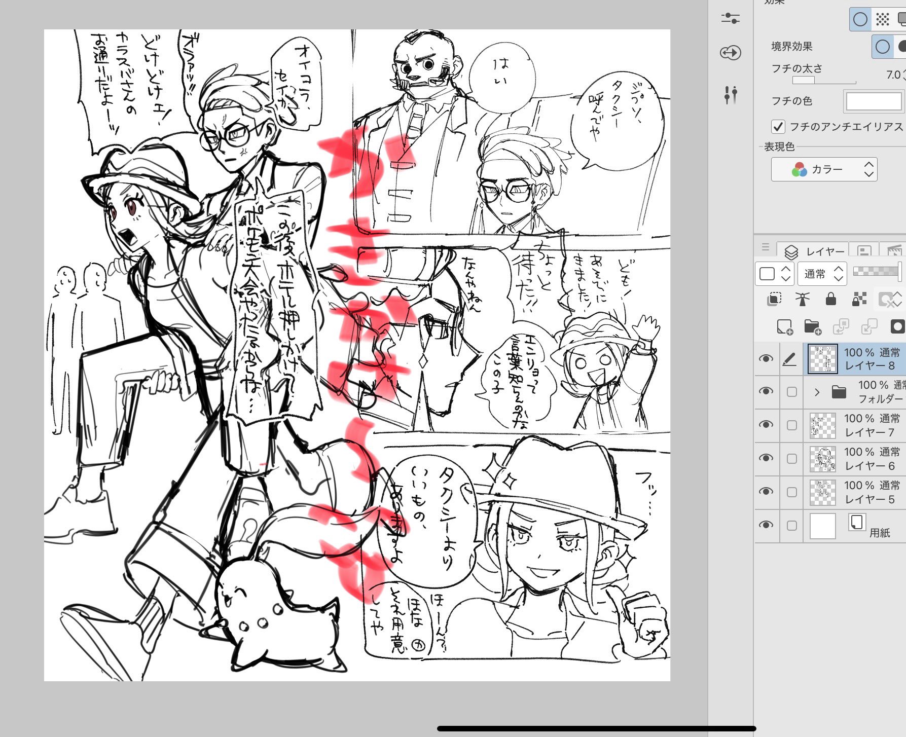Click the フチの色 white color swatch
This screenshot has width=906, height=737.
point(874,101)
